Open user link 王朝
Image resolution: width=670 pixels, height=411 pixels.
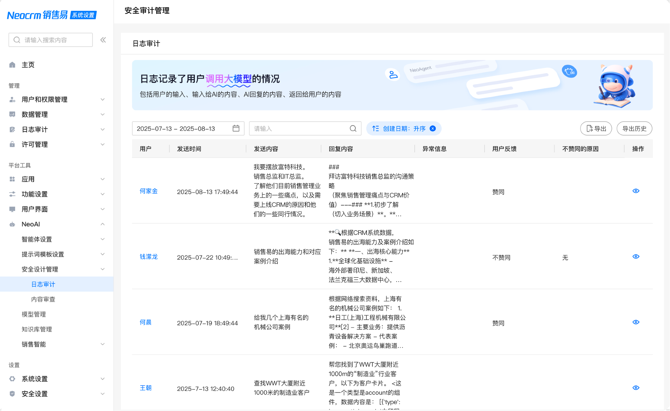(145, 388)
